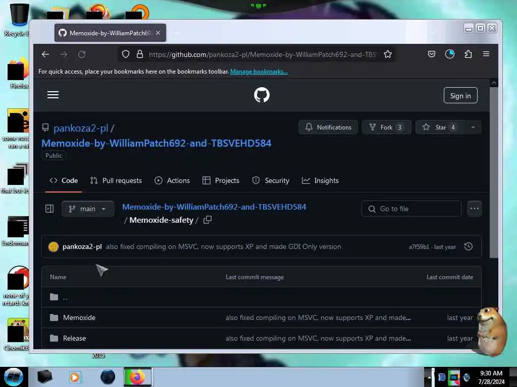Screen dimensions: 517x387
Task: Go to parent directory '..' row
Action: tap(262, 297)
